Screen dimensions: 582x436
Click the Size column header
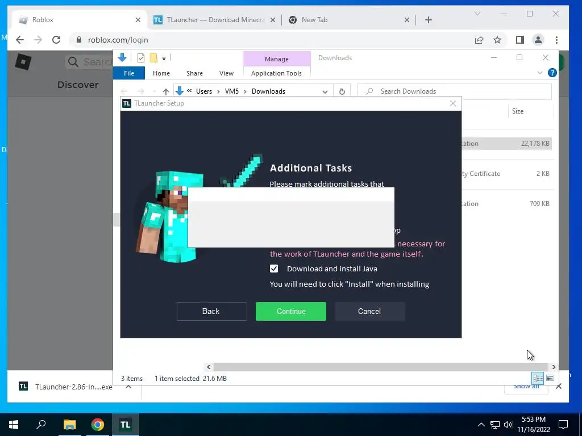pos(517,111)
